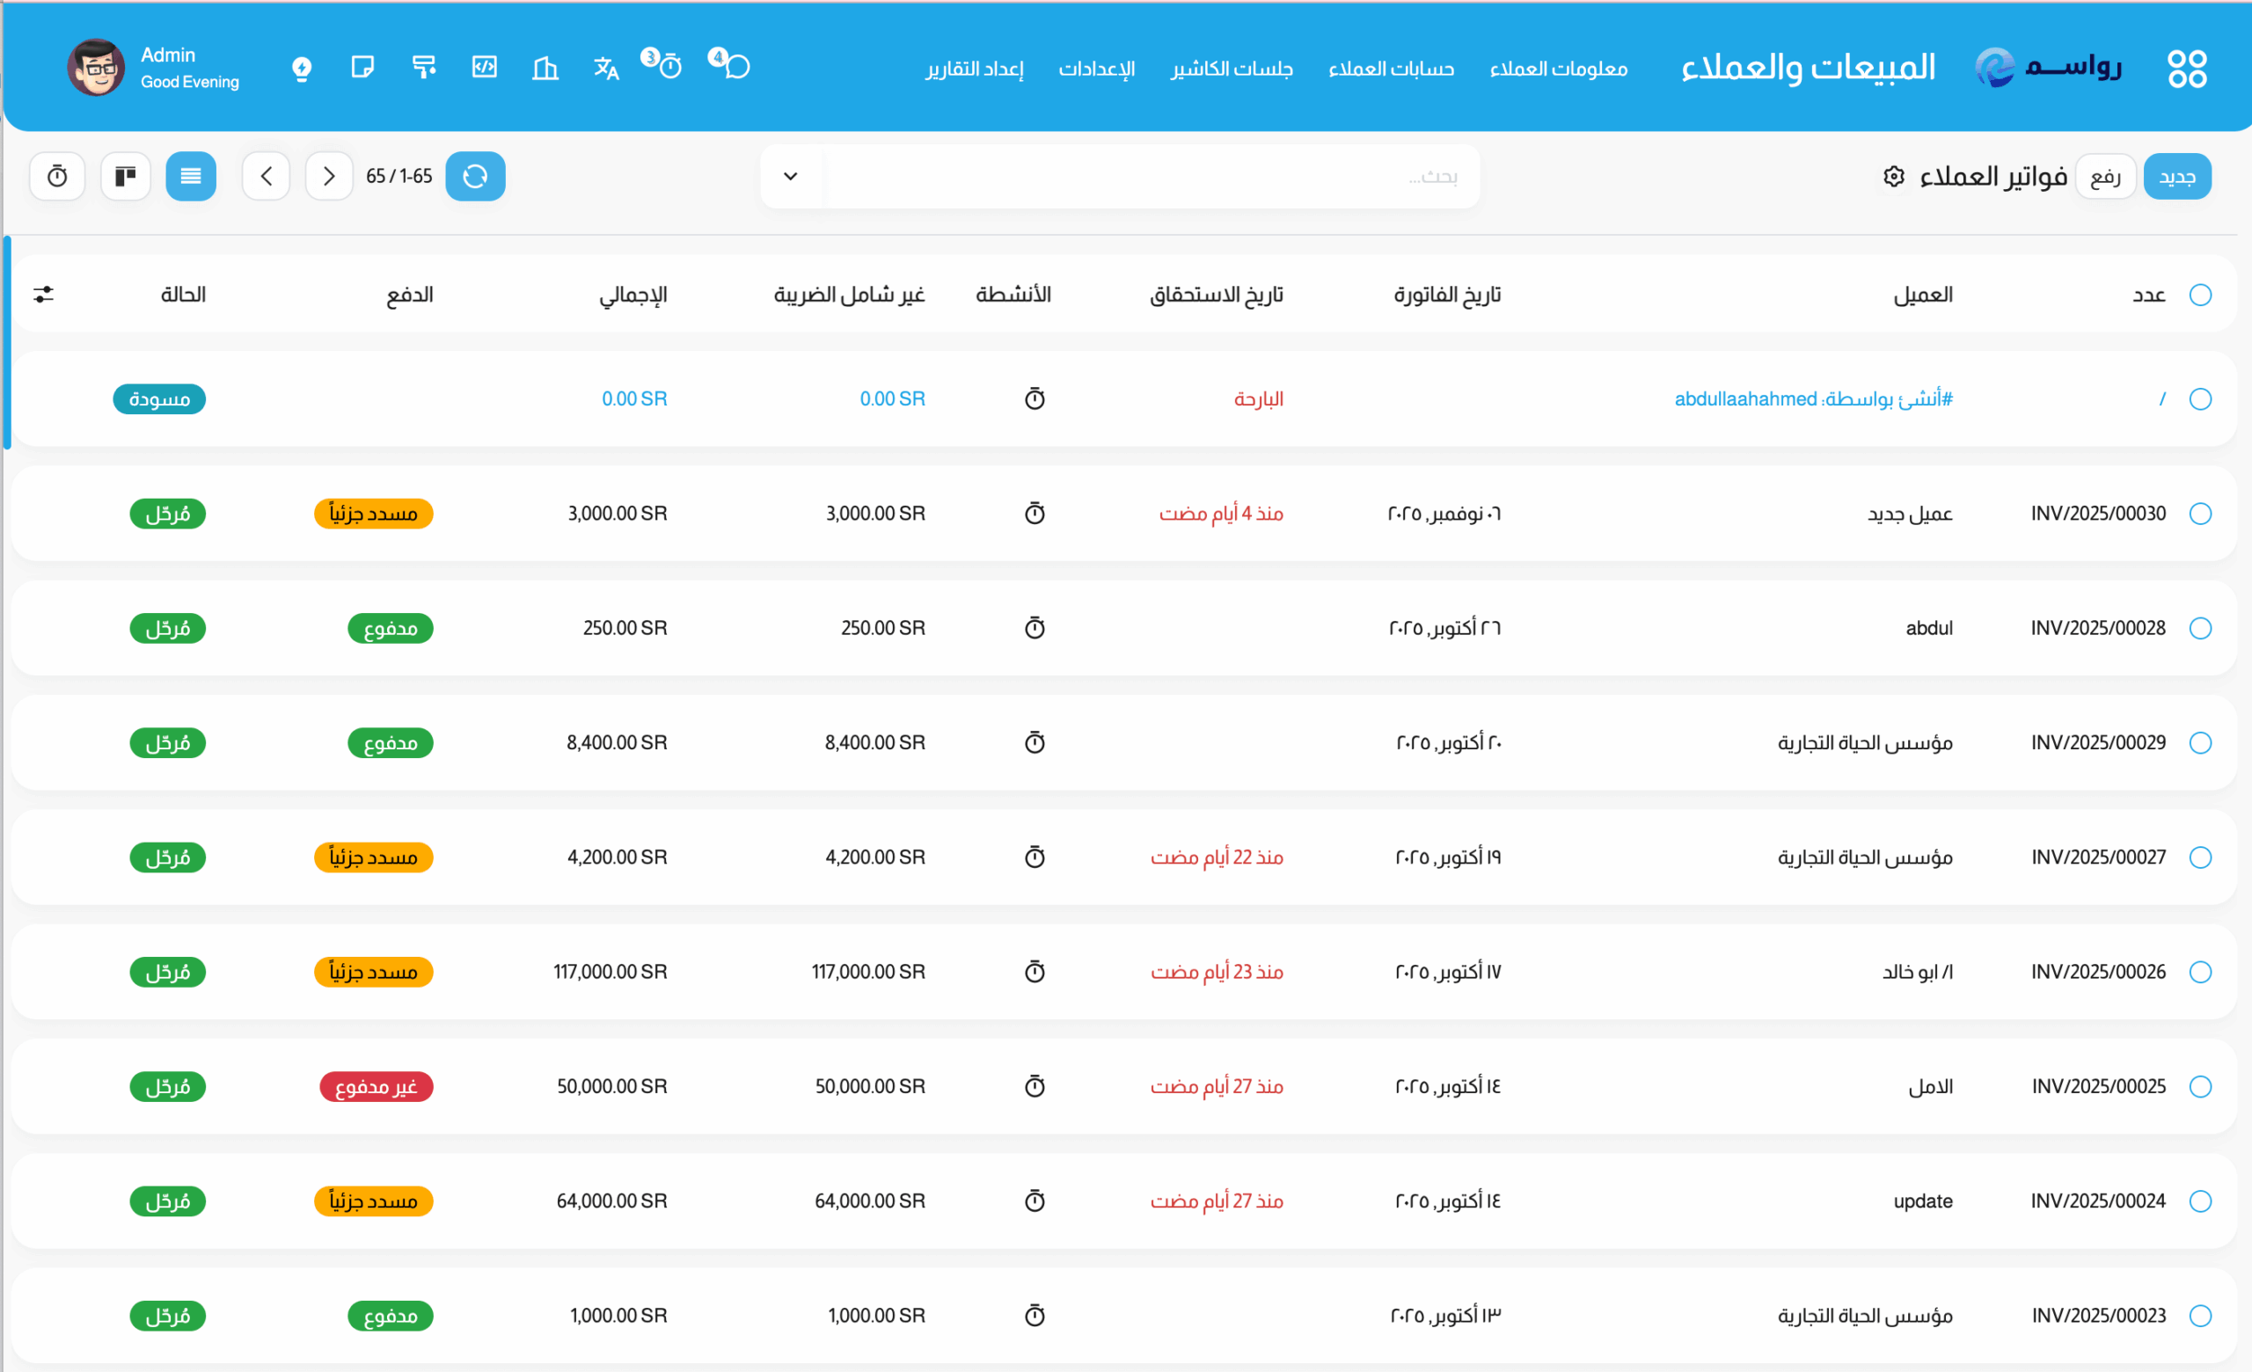Open activity clock for INV/2025/00028
Screen dimensions: 2252x1372
pos(1035,628)
